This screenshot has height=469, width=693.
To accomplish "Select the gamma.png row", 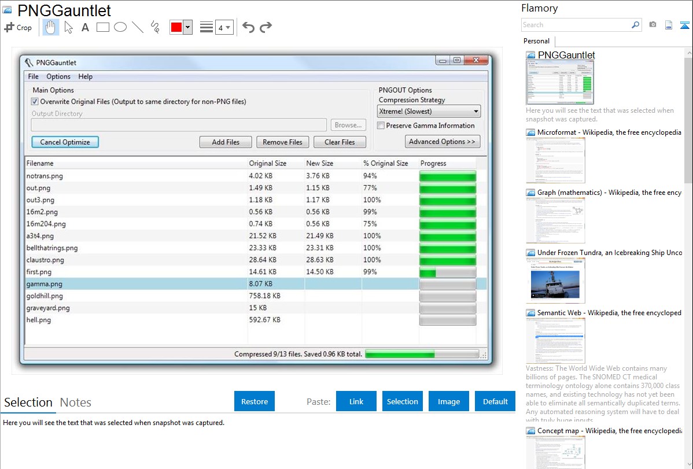I will [256, 284].
